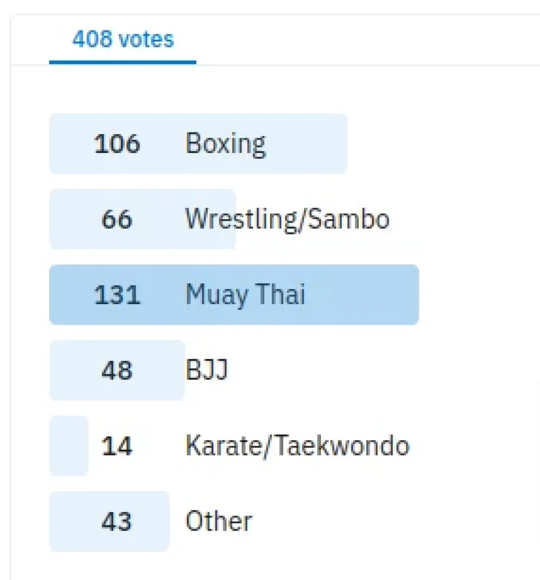540x580 pixels.
Task: Click the Wrestling/Sambo label text
Action: coord(287,220)
